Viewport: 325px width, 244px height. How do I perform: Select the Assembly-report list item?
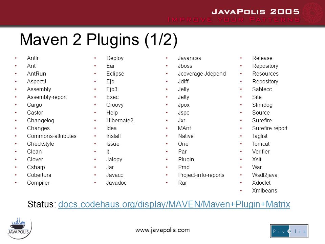[x=47, y=97]
